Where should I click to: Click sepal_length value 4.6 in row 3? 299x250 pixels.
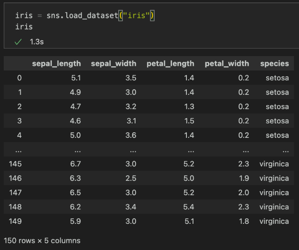[75, 121]
